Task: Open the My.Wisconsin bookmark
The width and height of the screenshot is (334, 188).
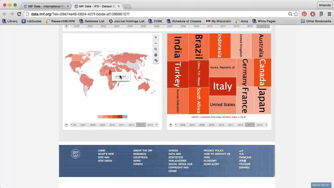Action: pyautogui.click(x=219, y=21)
